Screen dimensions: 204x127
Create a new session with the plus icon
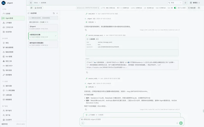[57, 13]
